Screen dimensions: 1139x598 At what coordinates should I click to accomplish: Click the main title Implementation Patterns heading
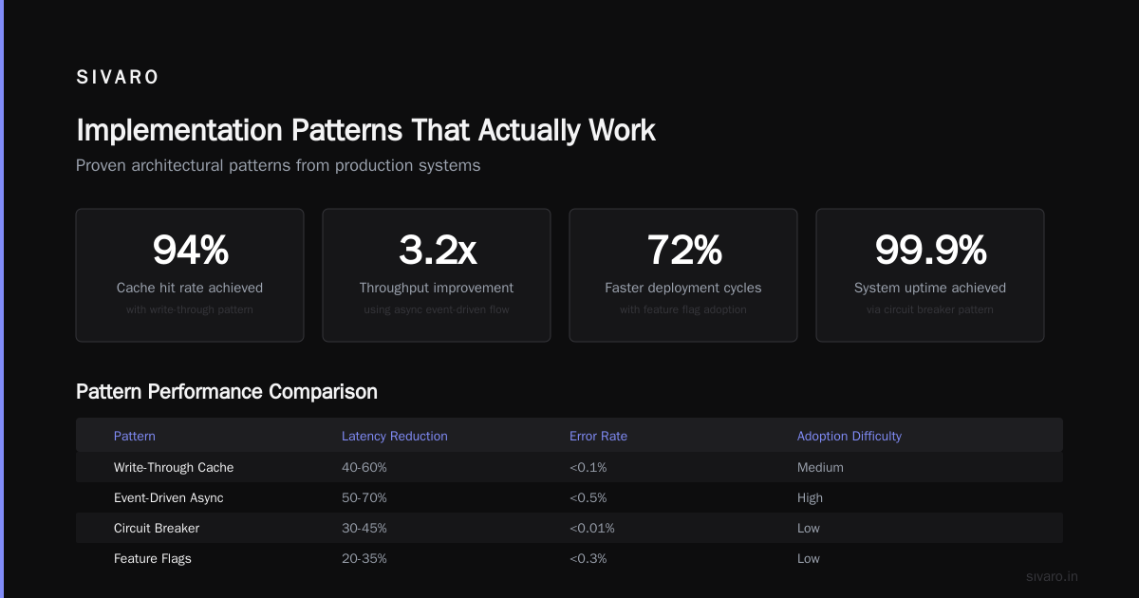(x=365, y=130)
